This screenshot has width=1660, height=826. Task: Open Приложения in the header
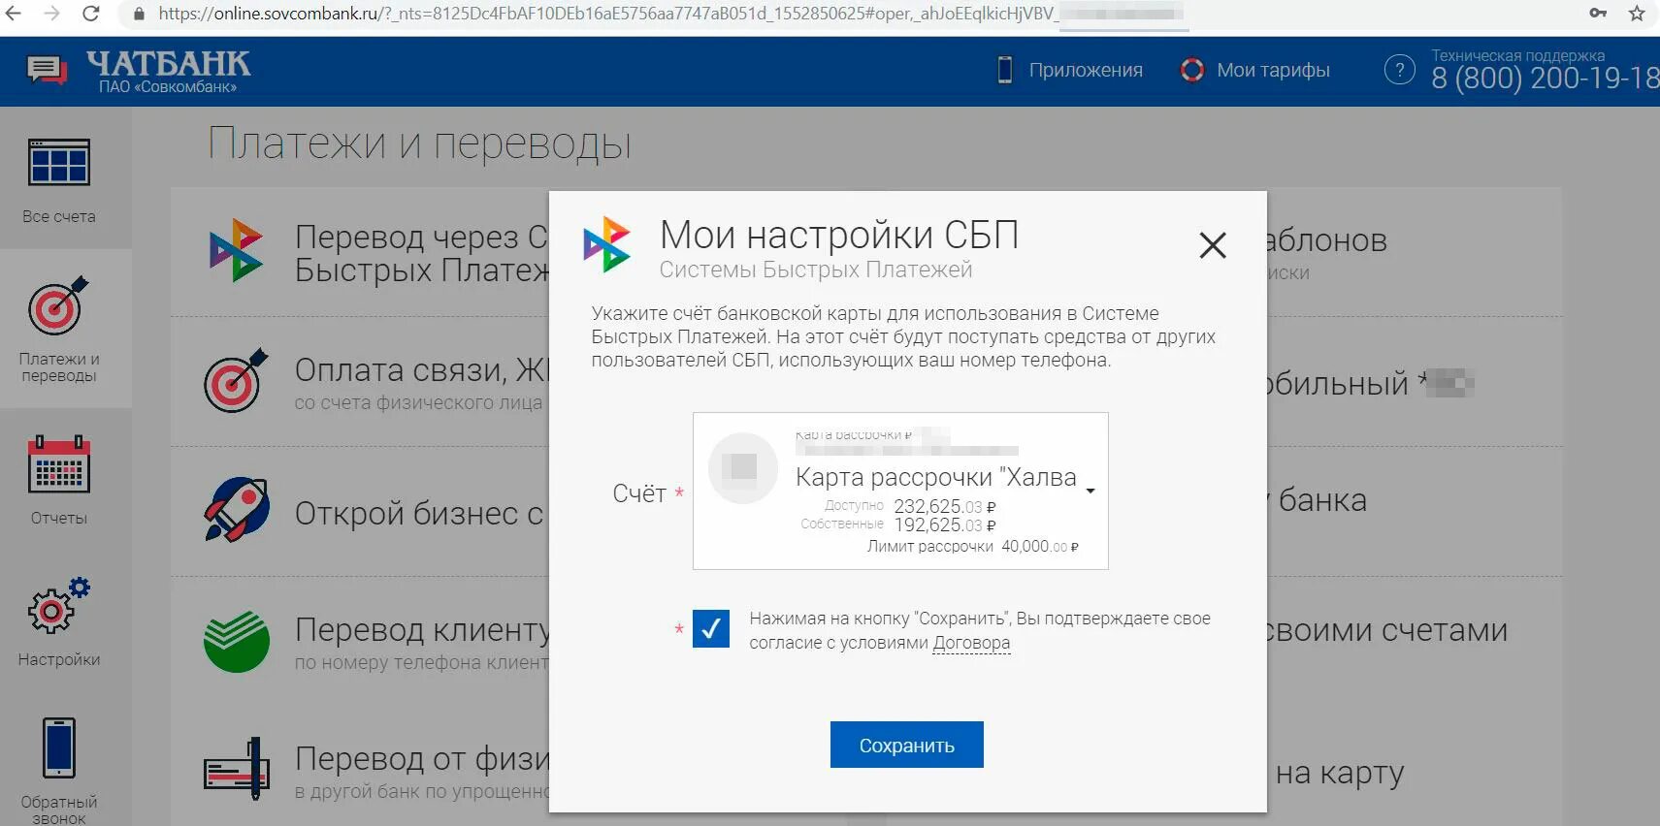[x=1071, y=70]
